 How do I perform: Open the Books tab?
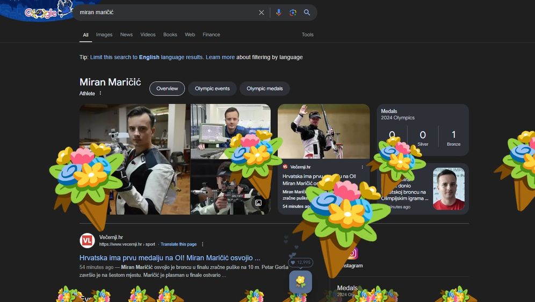click(170, 34)
